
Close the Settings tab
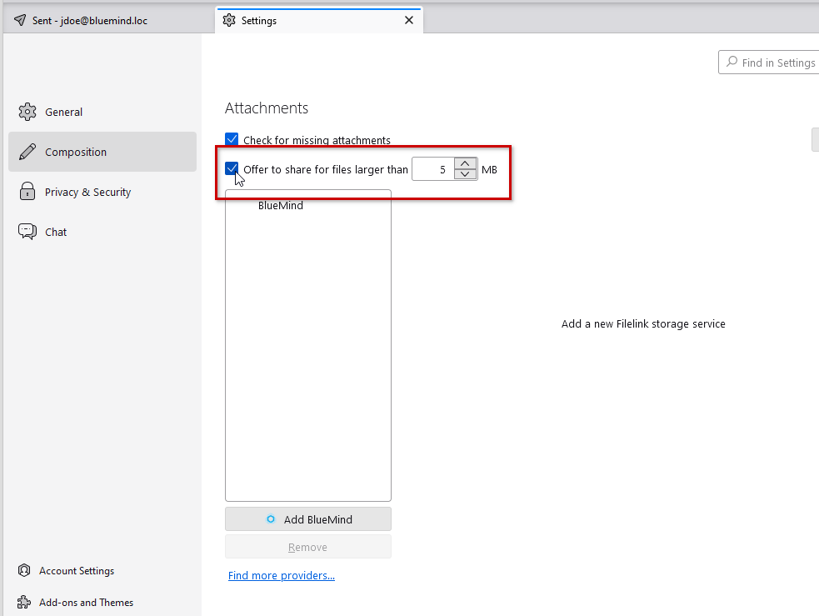[x=409, y=21]
